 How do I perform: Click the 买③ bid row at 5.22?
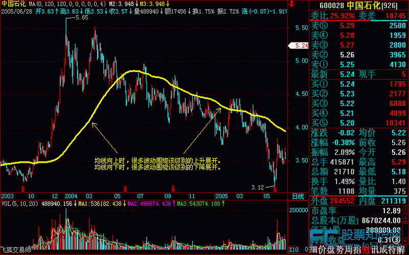(359, 104)
